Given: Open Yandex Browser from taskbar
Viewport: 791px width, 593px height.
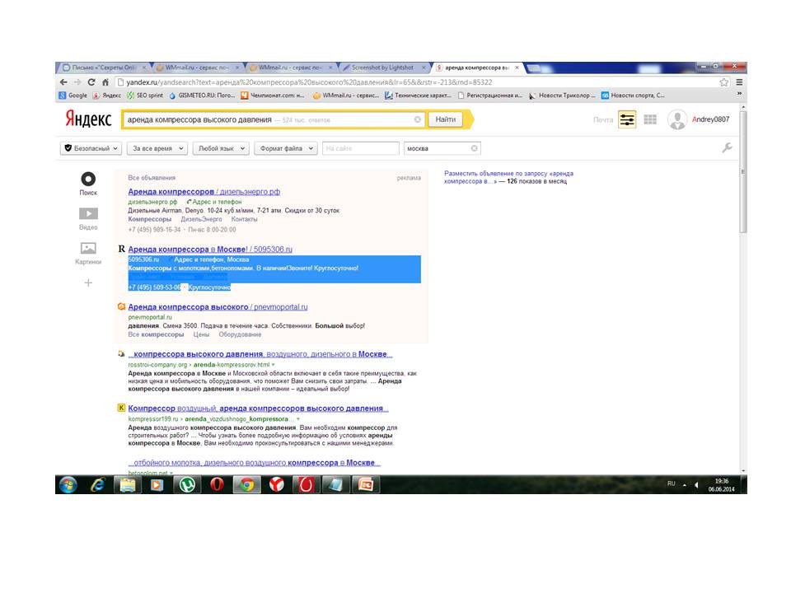Looking at the screenshot, I should [x=277, y=484].
